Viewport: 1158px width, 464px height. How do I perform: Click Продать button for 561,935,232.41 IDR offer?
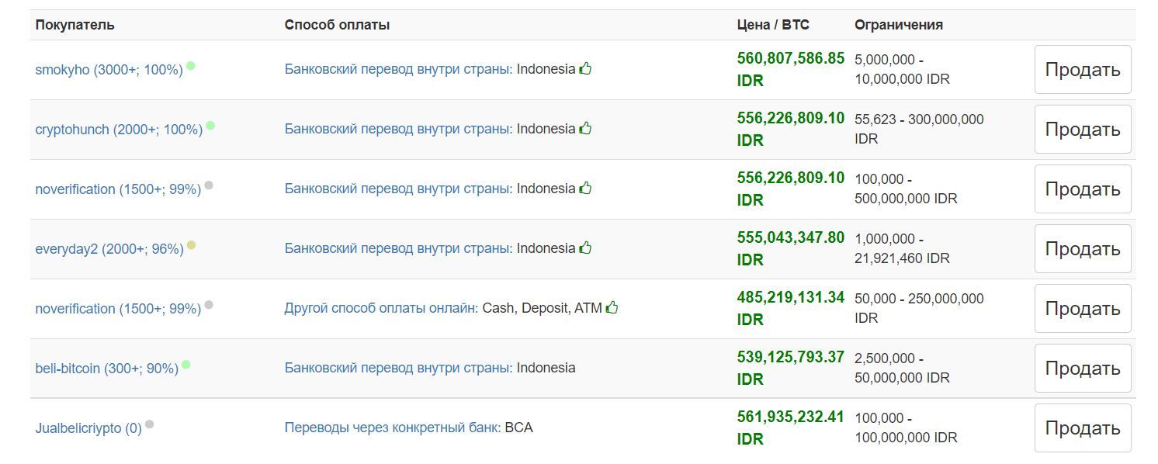pyautogui.click(x=1083, y=428)
